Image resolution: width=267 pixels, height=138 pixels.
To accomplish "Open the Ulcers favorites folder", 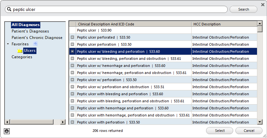I will [x=30, y=51].
